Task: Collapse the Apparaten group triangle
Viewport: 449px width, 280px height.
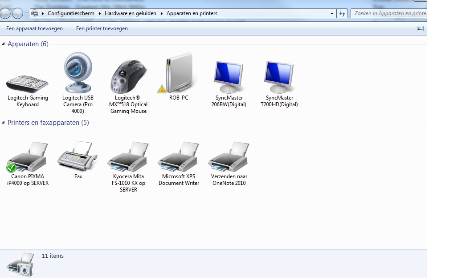Action: (x=4, y=44)
